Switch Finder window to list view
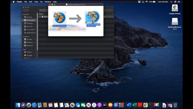Viewport: 193px width, 109px height. pyautogui.click(x=44, y=10)
